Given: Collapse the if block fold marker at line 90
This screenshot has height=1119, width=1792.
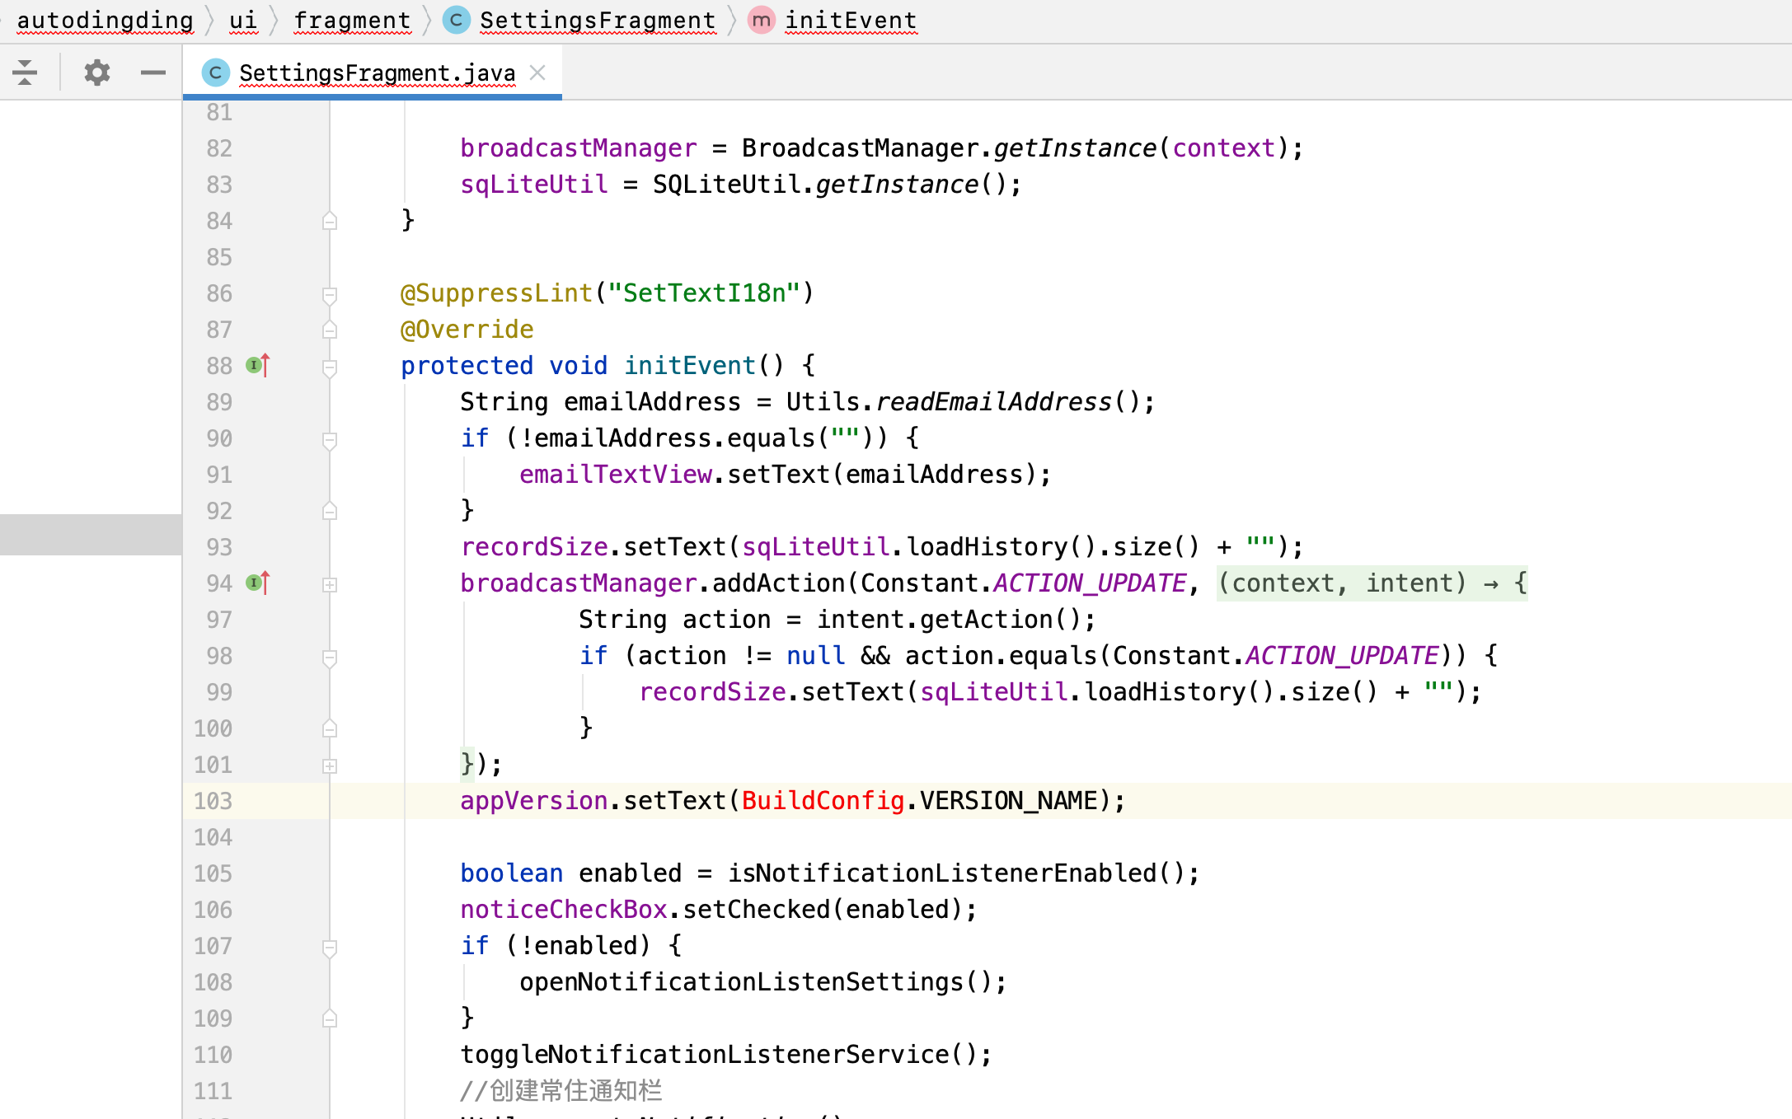Looking at the screenshot, I should tap(330, 438).
